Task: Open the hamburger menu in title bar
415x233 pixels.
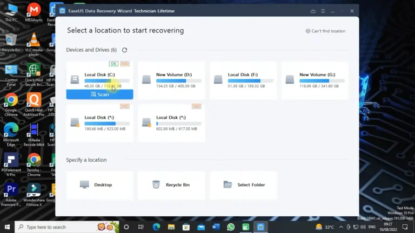Action: (x=323, y=11)
